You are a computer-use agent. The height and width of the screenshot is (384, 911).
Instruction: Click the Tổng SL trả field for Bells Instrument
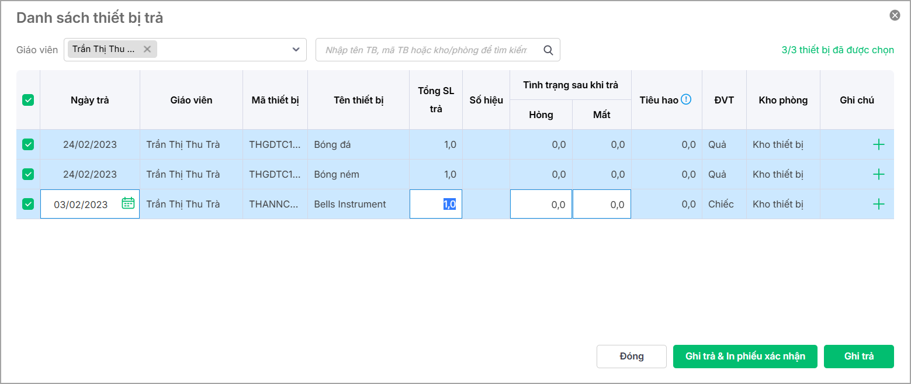pyautogui.click(x=436, y=205)
